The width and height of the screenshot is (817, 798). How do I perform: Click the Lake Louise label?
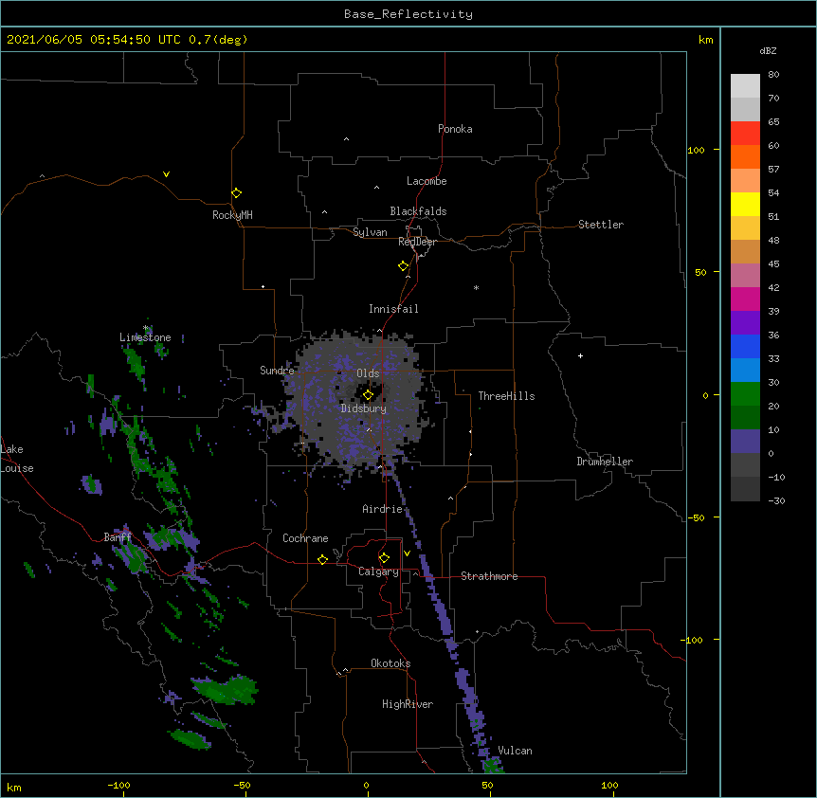[17, 459]
